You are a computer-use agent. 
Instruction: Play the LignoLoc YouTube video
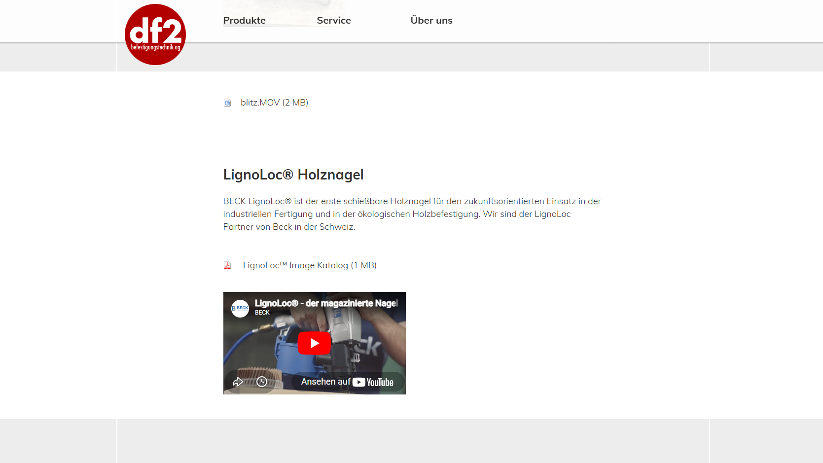pyautogui.click(x=315, y=343)
